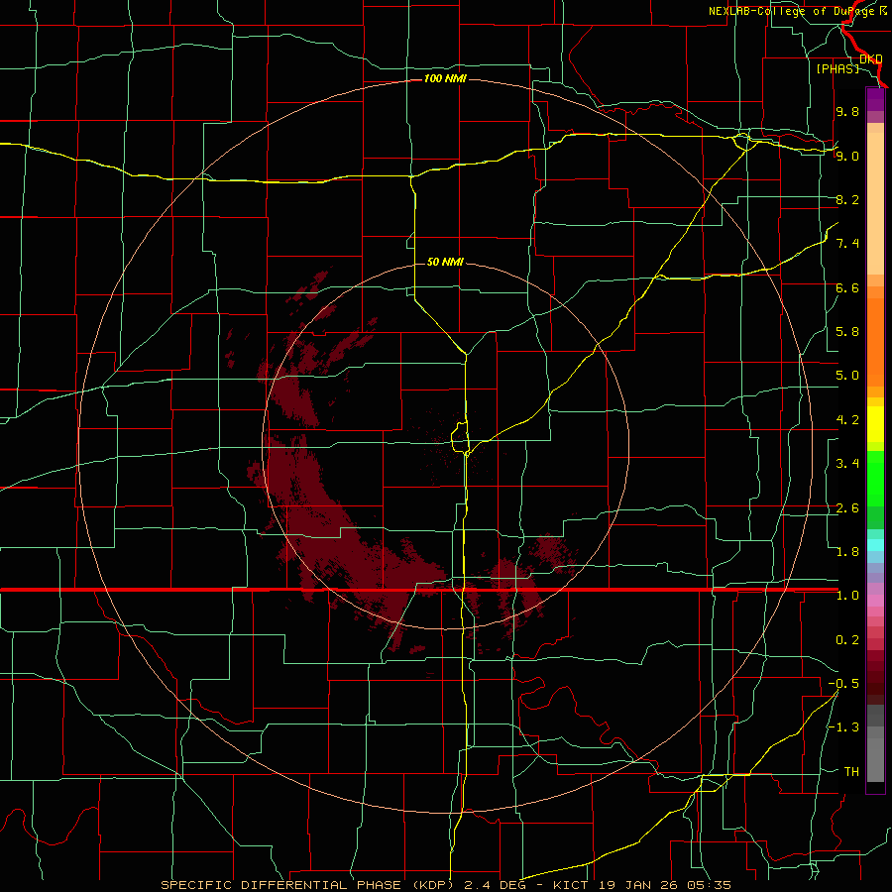Click the 8.2 value on the scale
The image size is (892, 892).
[847, 199]
